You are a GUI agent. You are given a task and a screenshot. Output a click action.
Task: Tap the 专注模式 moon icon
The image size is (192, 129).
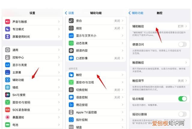coord(7,29)
